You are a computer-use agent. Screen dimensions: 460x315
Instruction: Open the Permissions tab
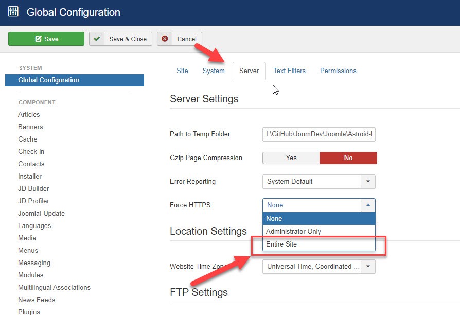(x=338, y=71)
